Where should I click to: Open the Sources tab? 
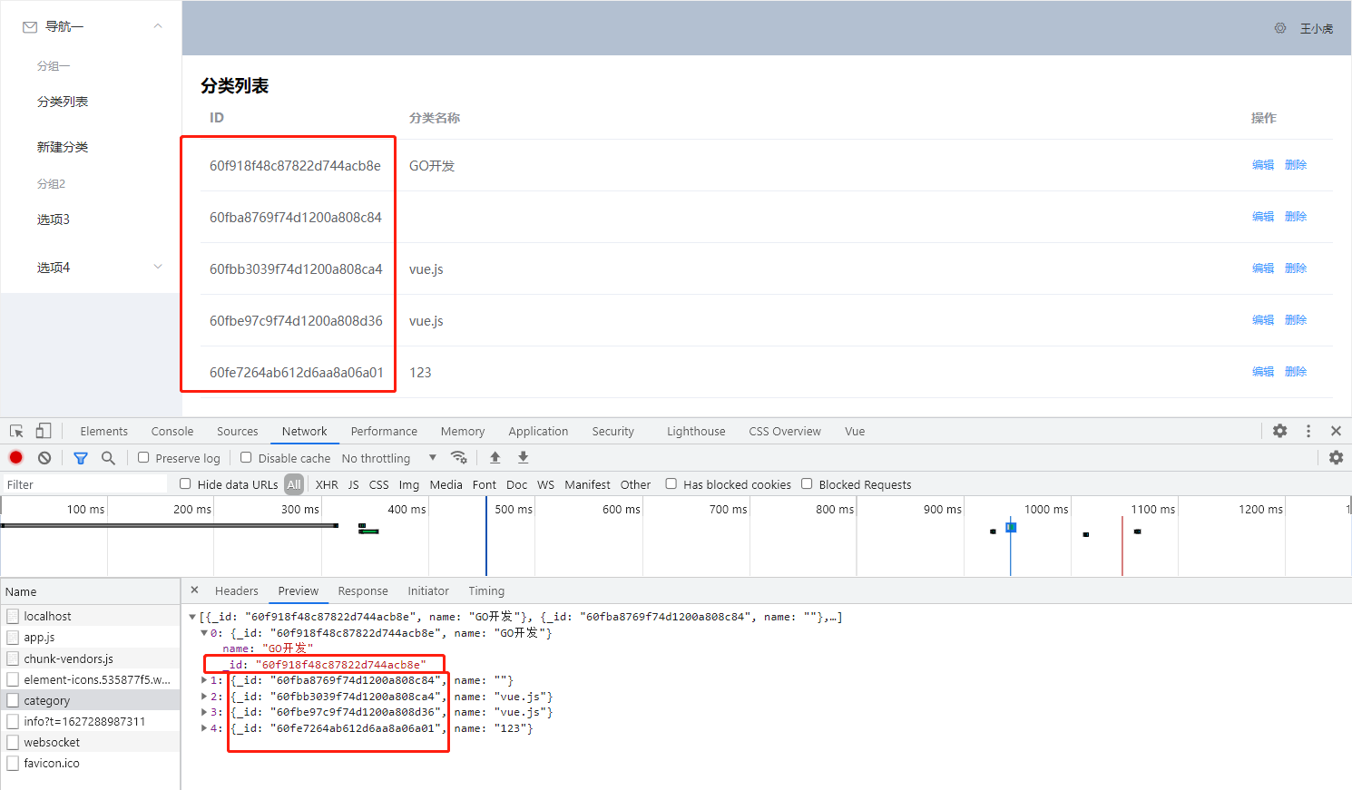(237, 432)
